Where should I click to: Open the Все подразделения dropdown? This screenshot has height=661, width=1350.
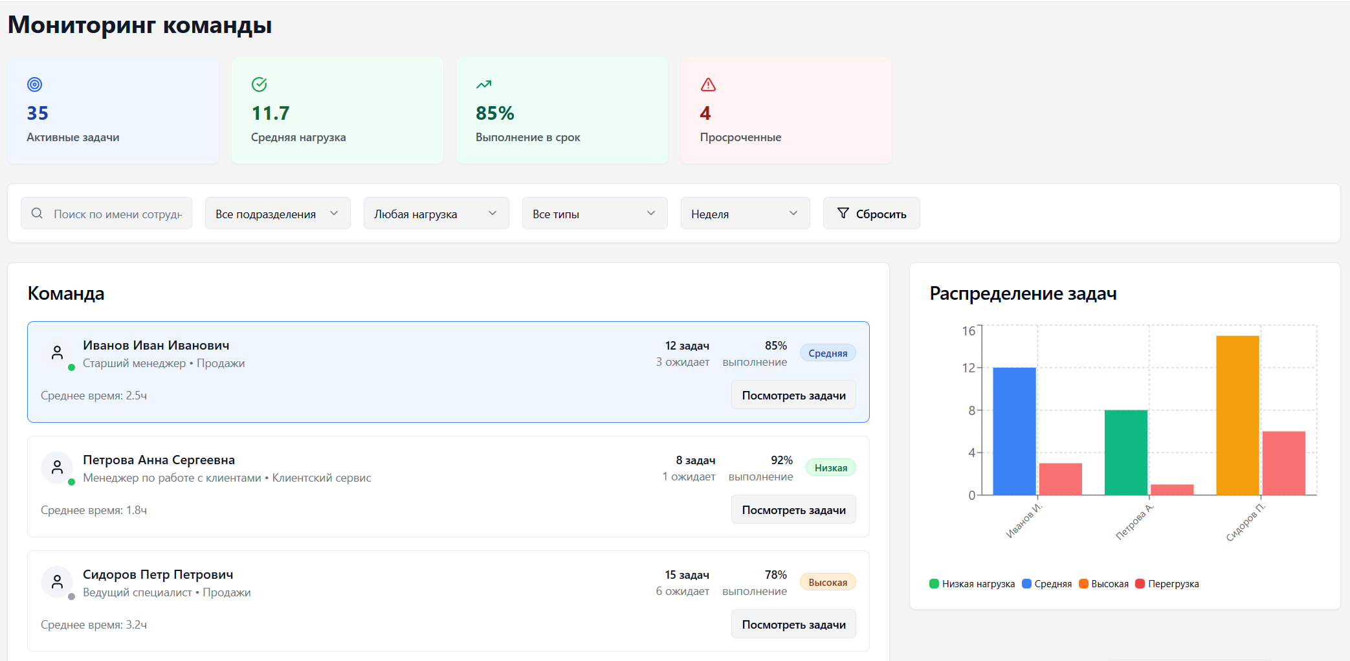[278, 214]
